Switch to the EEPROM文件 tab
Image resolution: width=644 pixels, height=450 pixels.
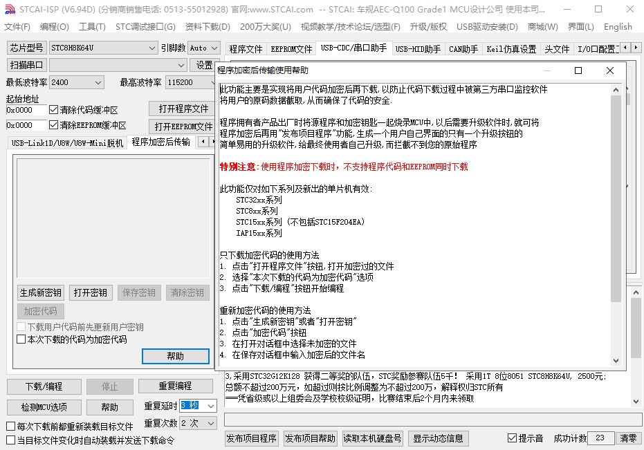291,49
